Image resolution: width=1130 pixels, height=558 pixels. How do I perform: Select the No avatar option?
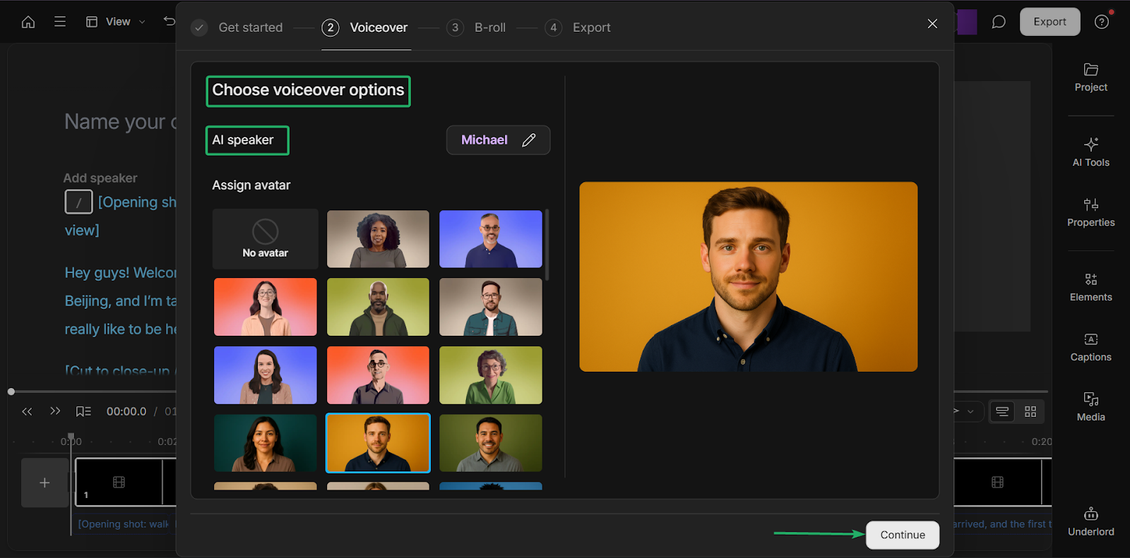(266, 239)
